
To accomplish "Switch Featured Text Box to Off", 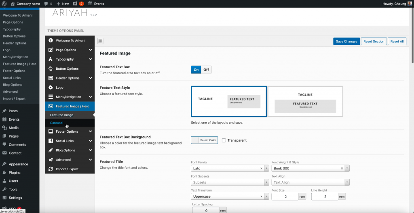I will [206, 70].
